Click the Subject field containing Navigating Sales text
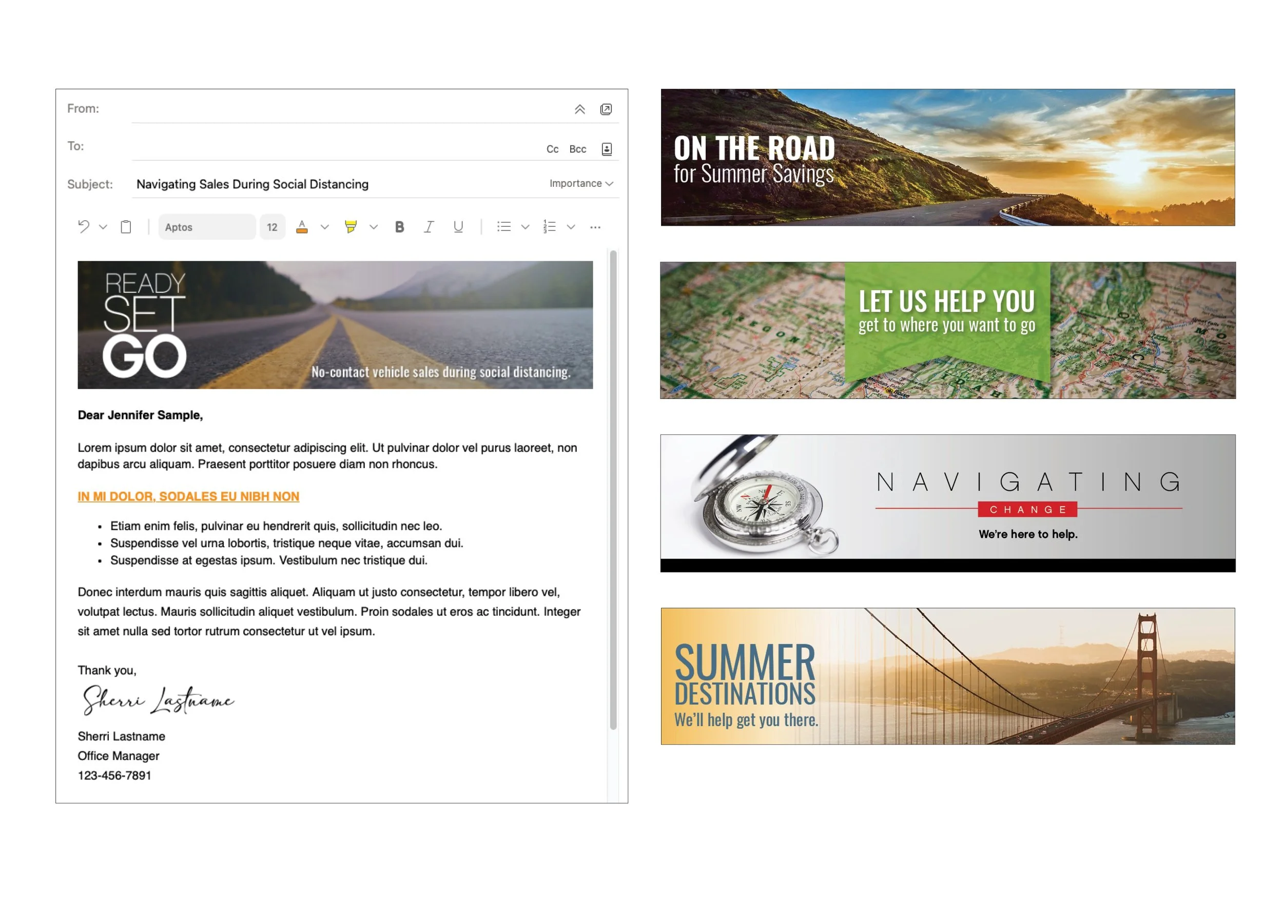The width and height of the screenshot is (1283, 909). click(252, 184)
